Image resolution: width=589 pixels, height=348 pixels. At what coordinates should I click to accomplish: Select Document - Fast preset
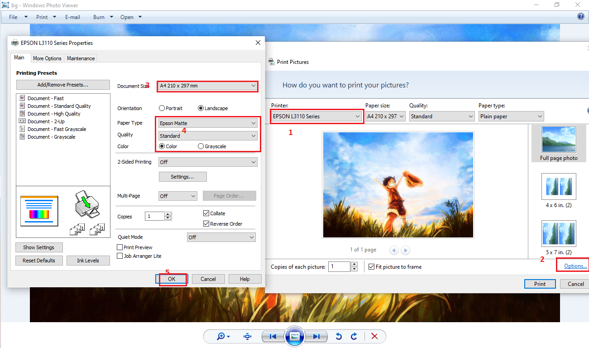pyautogui.click(x=45, y=98)
